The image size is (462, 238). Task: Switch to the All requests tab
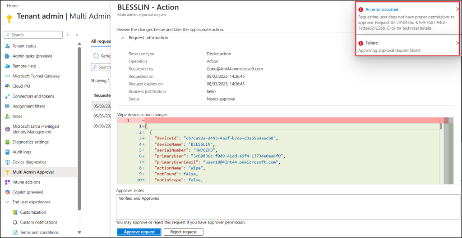click(101, 41)
